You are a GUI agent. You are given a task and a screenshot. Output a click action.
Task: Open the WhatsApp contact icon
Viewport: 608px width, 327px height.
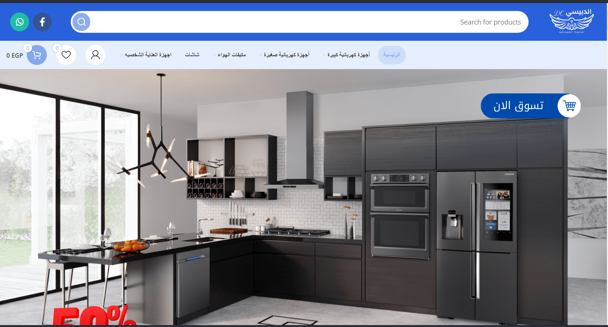20,22
